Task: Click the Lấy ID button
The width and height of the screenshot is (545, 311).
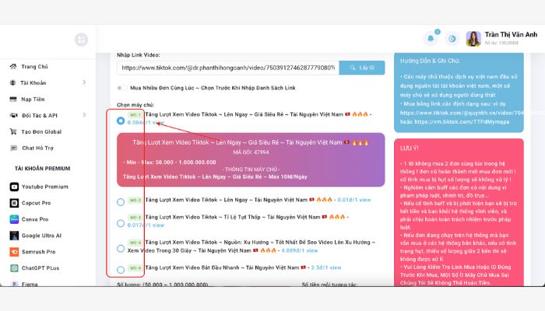Action: pyautogui.click(x=362, y=68)
